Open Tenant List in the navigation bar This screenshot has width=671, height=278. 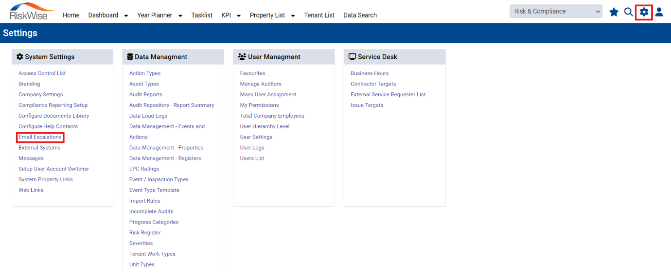click(319, 15)
